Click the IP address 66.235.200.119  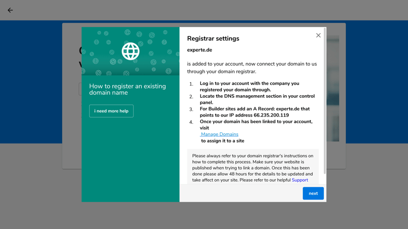(271, 115)
